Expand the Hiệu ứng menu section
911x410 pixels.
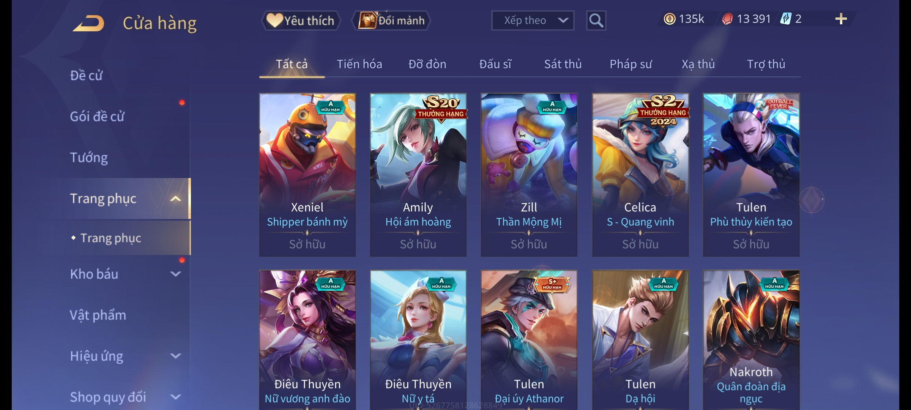tap(175, 356)
